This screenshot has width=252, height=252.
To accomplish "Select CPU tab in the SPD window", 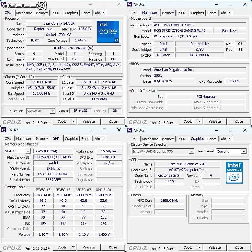I will 8,139.
